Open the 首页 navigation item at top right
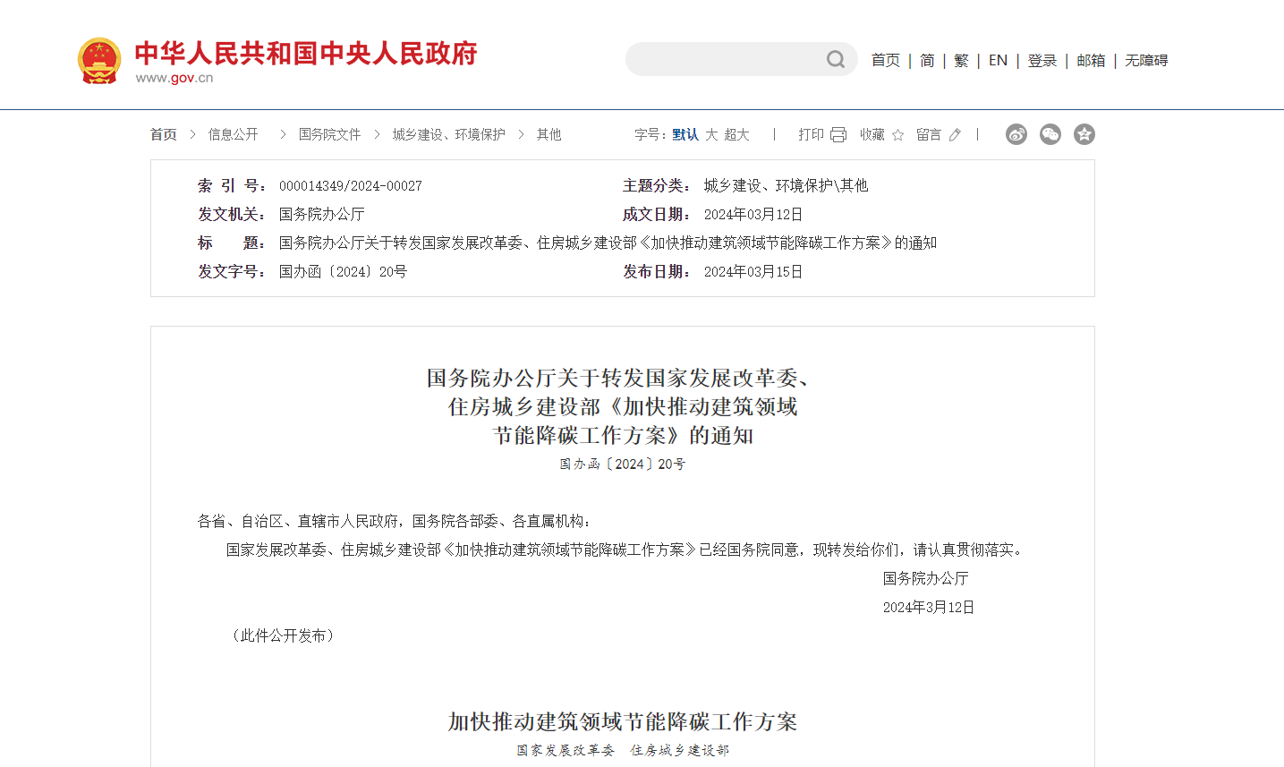1284x767 pixels. coord(884,60)
